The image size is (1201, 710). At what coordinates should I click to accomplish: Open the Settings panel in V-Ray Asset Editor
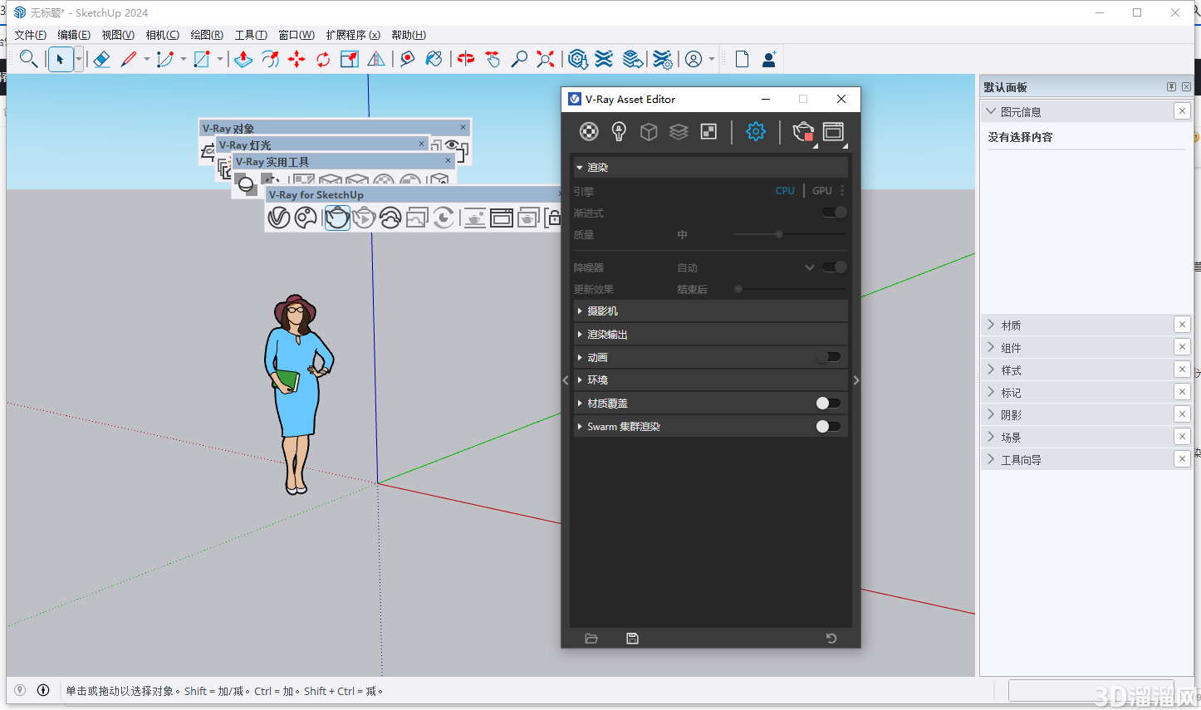click(x=756, y=131)
